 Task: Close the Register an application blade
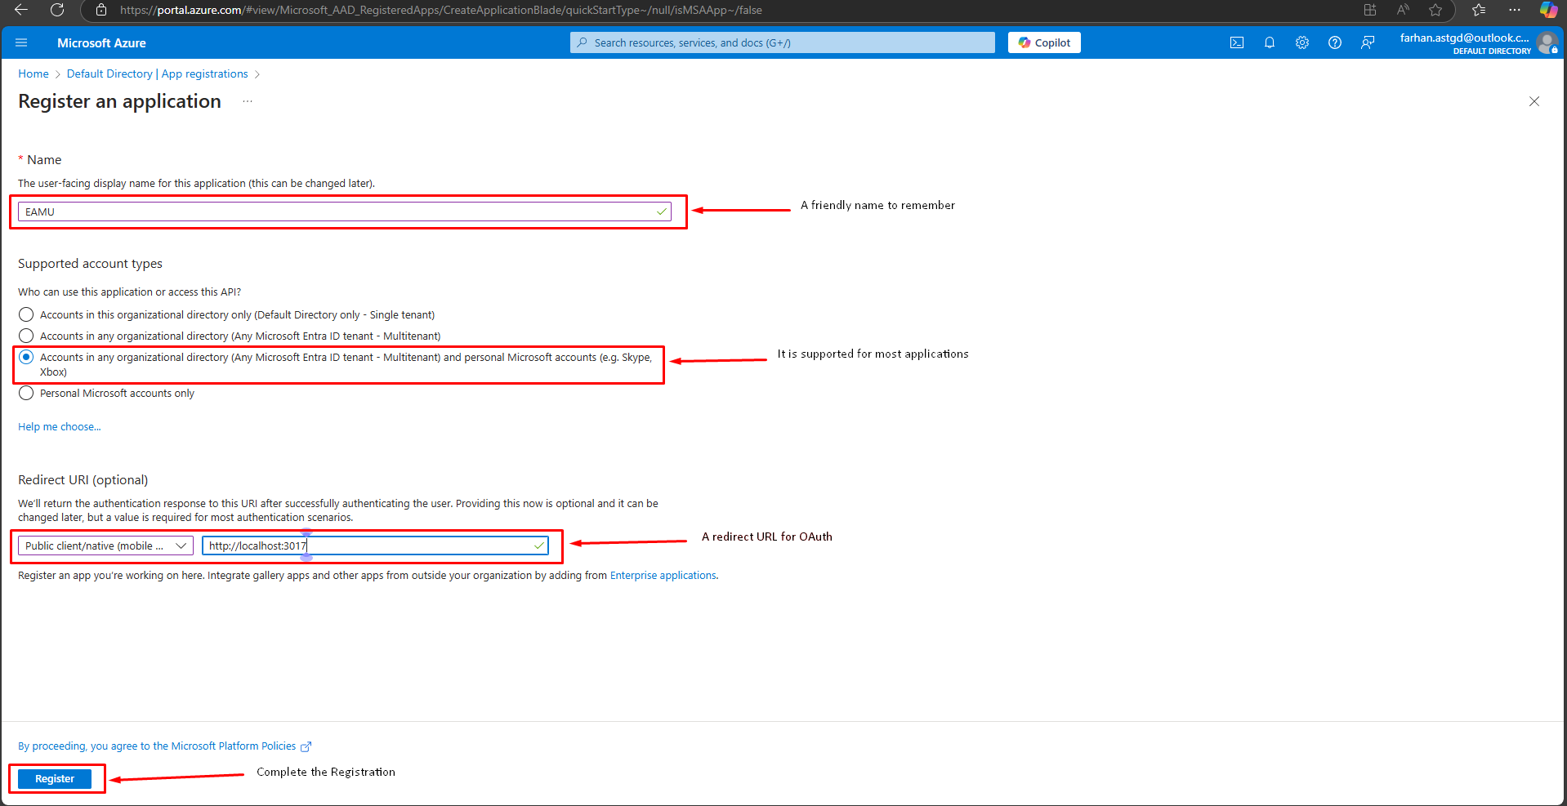click(1534, 101)
